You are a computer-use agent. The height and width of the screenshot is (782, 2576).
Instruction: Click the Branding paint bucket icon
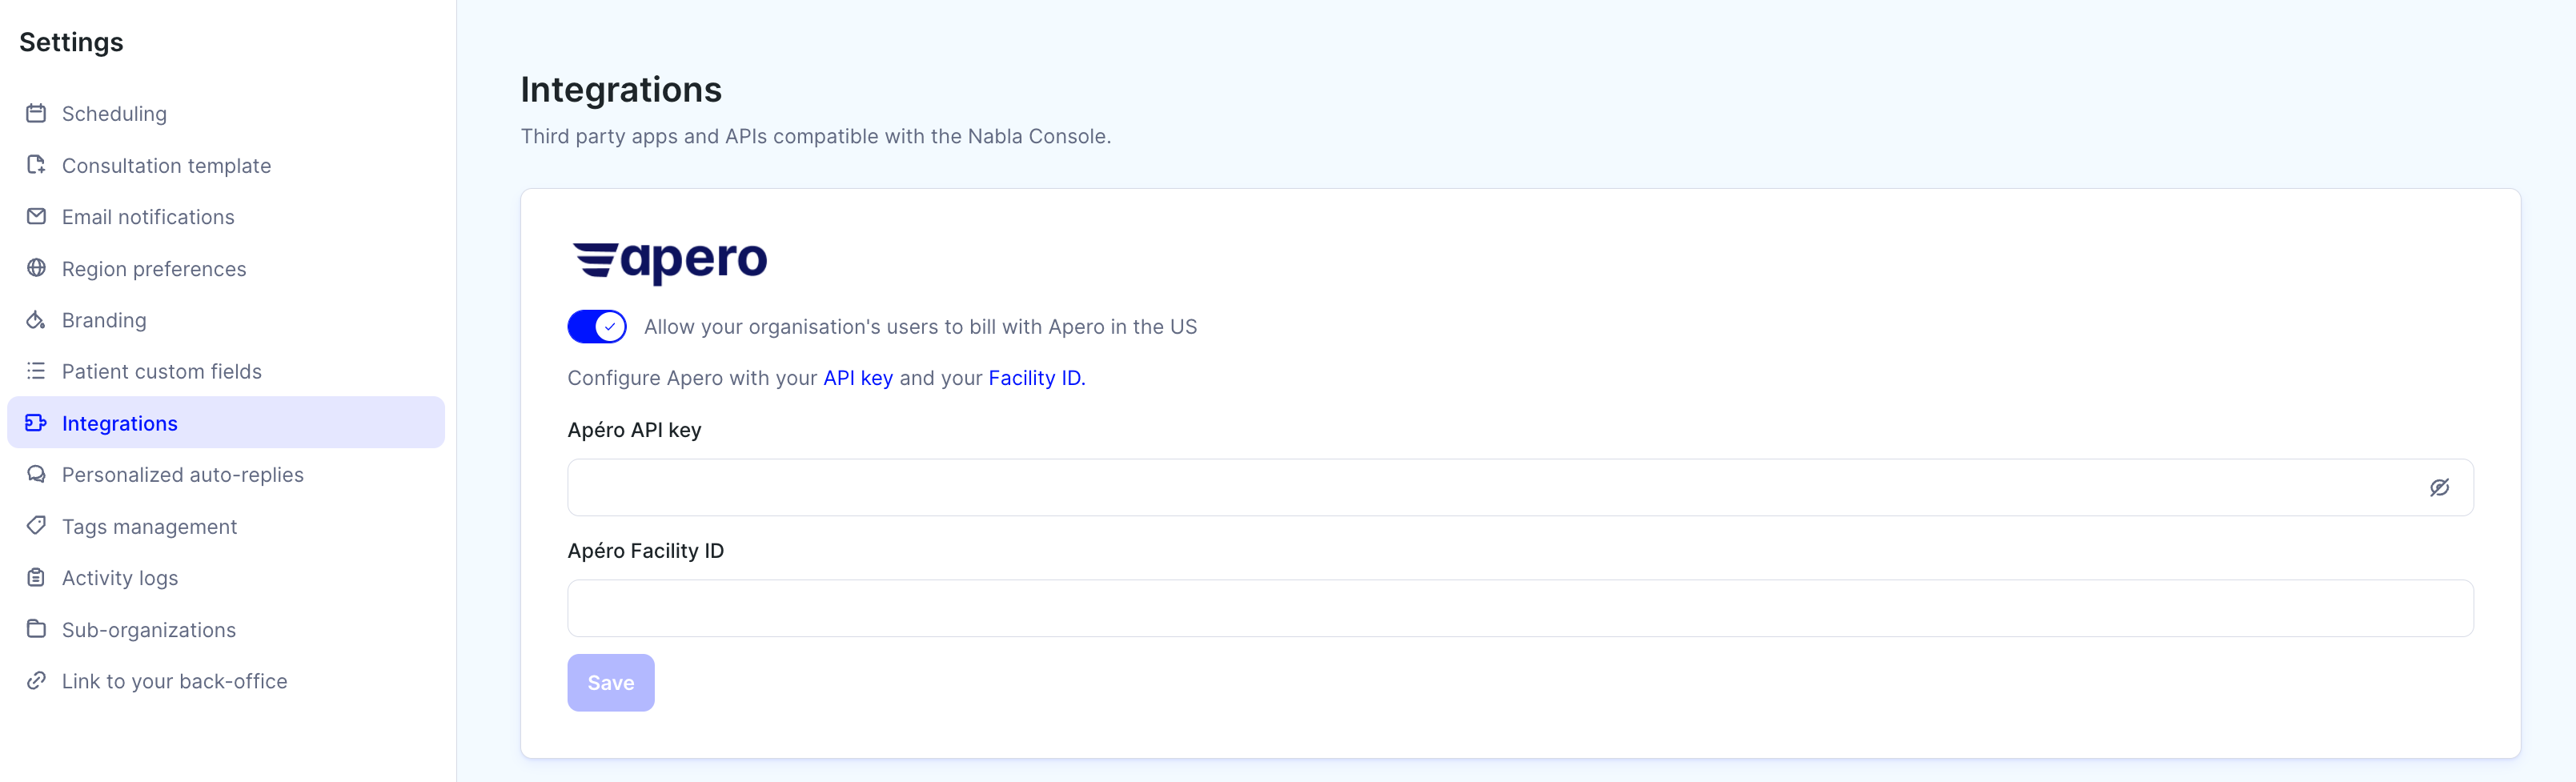pyautogui.click(x=36, y=320)
